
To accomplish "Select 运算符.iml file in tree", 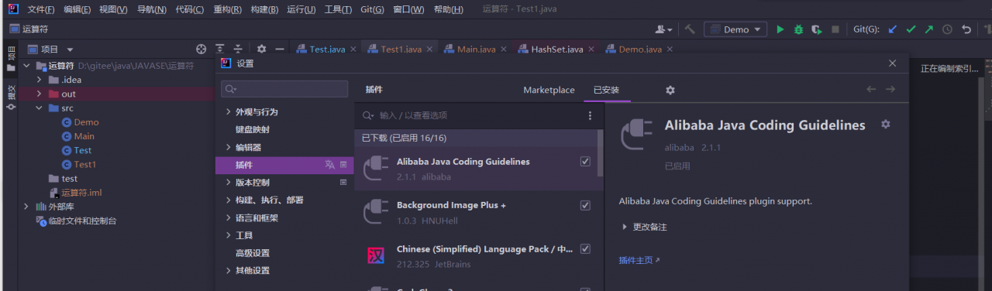I will (x=81, y=193).
